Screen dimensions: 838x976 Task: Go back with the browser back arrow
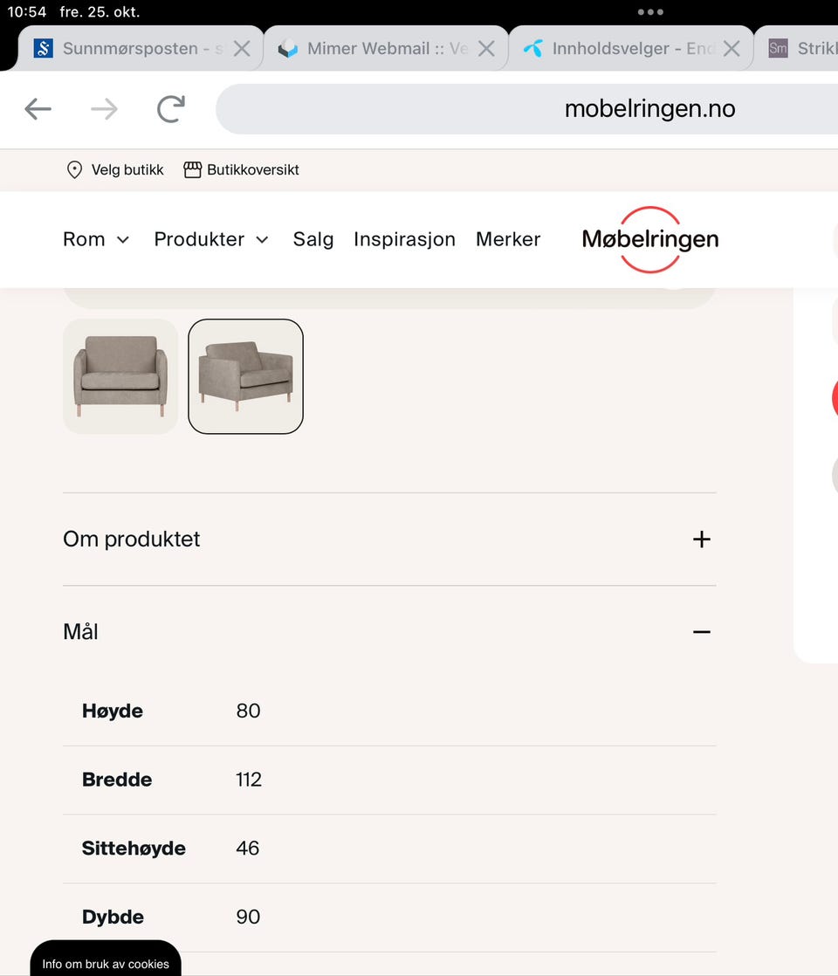(38, 109)
